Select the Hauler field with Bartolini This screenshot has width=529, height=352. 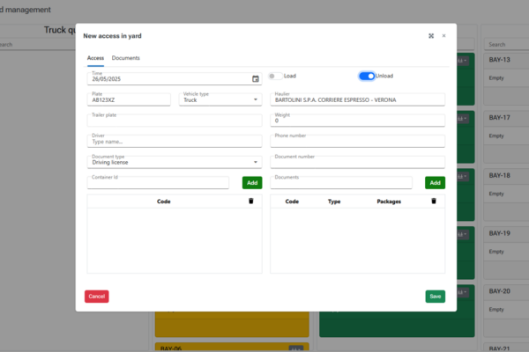[x=357, y=99]
